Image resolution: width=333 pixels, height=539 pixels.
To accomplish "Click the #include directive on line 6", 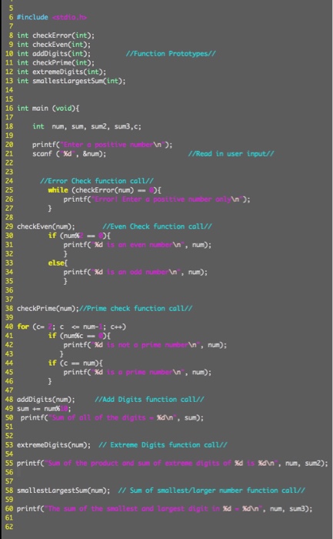I will pyautogui.click(x=52, y=17).
